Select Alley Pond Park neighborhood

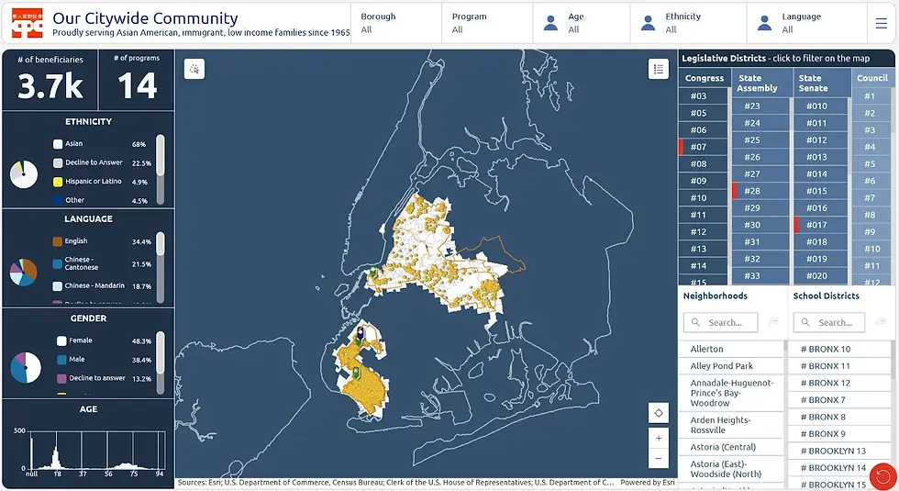[731, 366]
